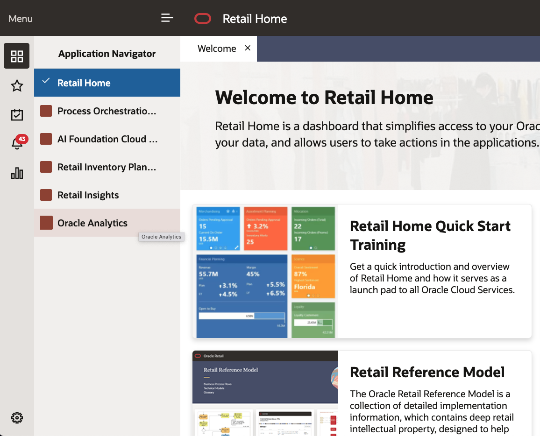Click the Retail Reference Model description text

pos(432,411)
